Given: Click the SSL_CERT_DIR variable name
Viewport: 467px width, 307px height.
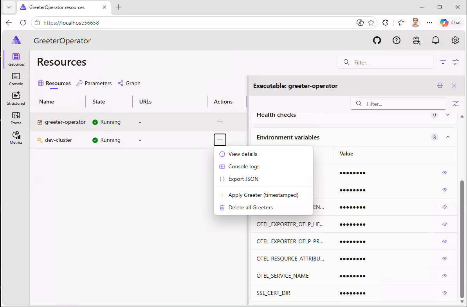Looking at the screenshot, I should pyautogui.click(x=273, y=293).
